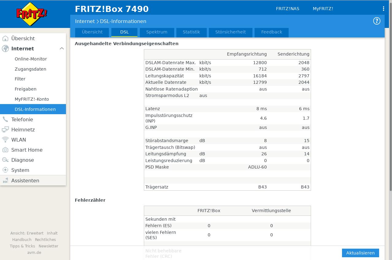Open the Störsicherheit tab
This screenshot has height=260, width=392.
click(230, 32)
